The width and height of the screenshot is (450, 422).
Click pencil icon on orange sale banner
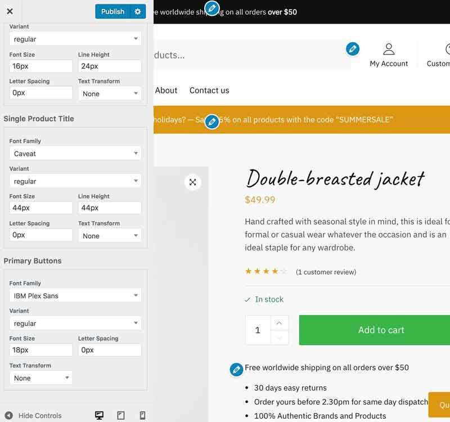click(212, 122)
